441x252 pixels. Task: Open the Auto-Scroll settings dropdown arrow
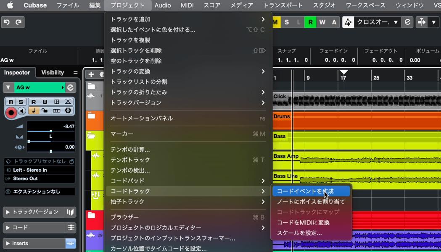pos(434,22)
